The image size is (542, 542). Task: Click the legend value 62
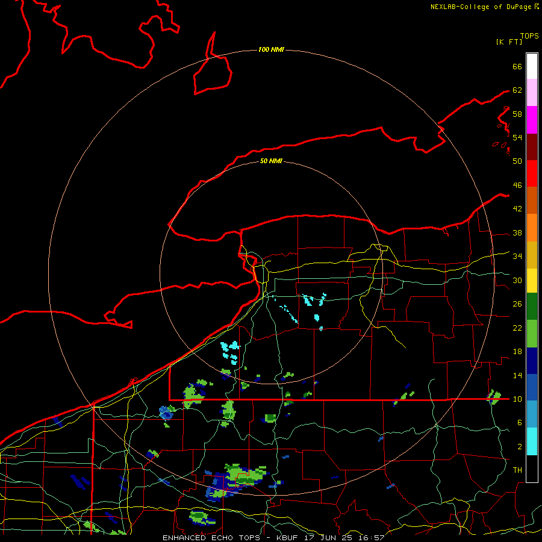coord(517,90)
